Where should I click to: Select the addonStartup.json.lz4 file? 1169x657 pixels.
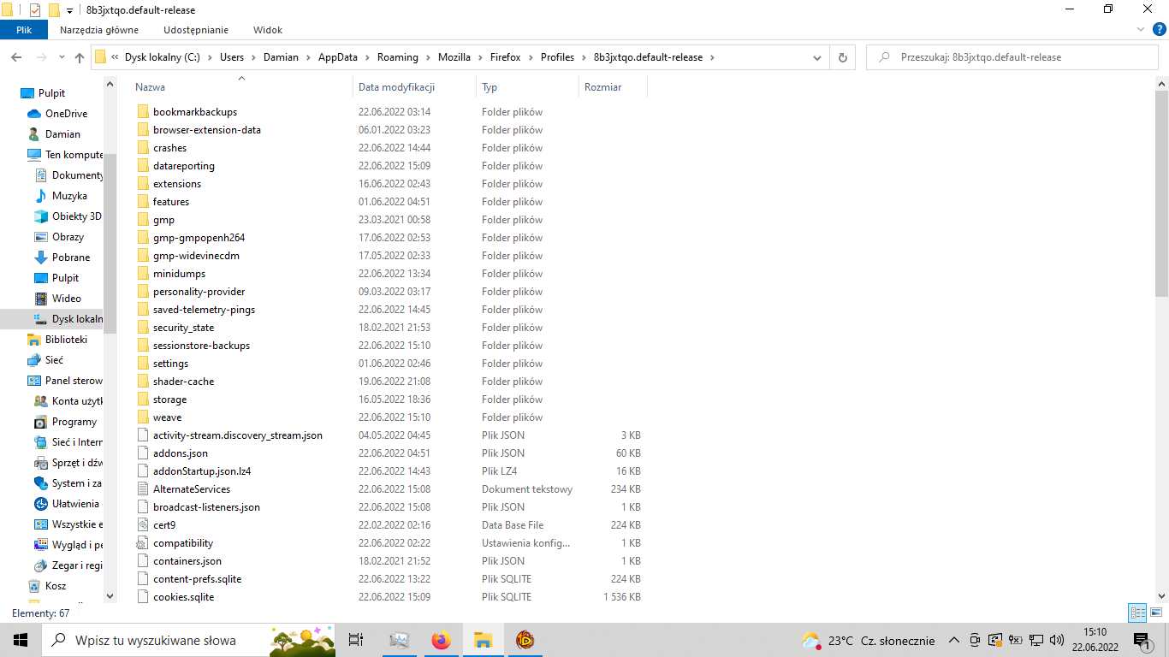[202, 471]
